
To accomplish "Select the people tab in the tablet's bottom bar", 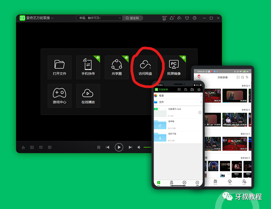I will (x=215, y=182).
